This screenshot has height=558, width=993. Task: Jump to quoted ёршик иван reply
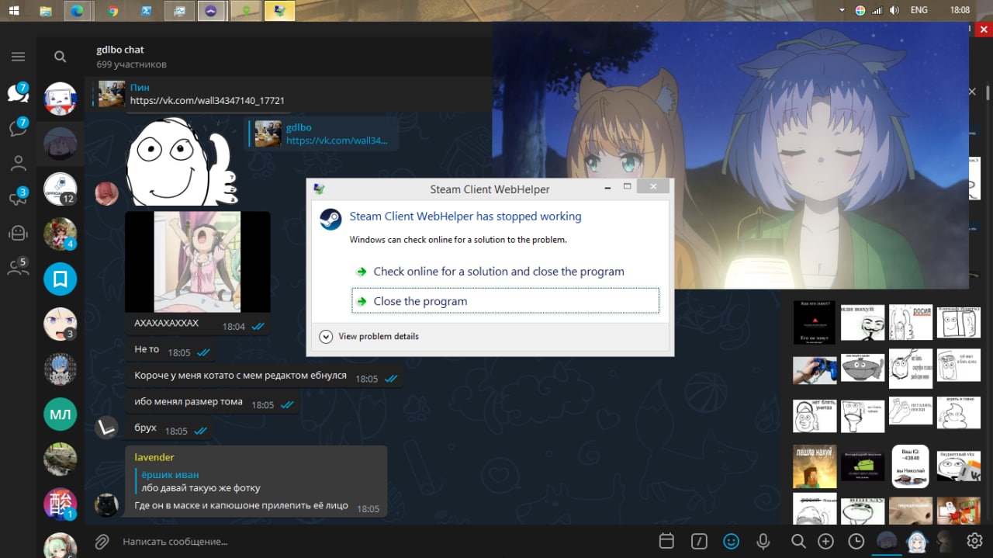pos(256,481)
